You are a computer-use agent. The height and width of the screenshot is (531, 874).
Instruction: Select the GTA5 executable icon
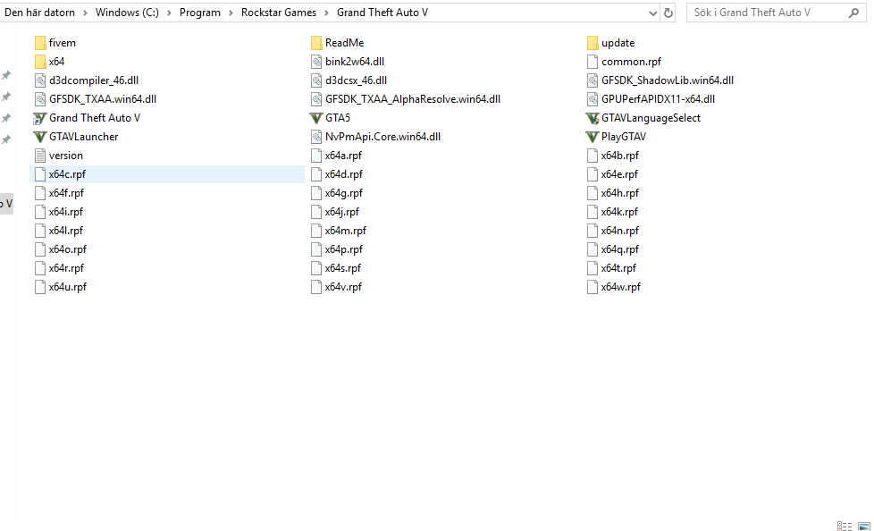tap(316, 118)
